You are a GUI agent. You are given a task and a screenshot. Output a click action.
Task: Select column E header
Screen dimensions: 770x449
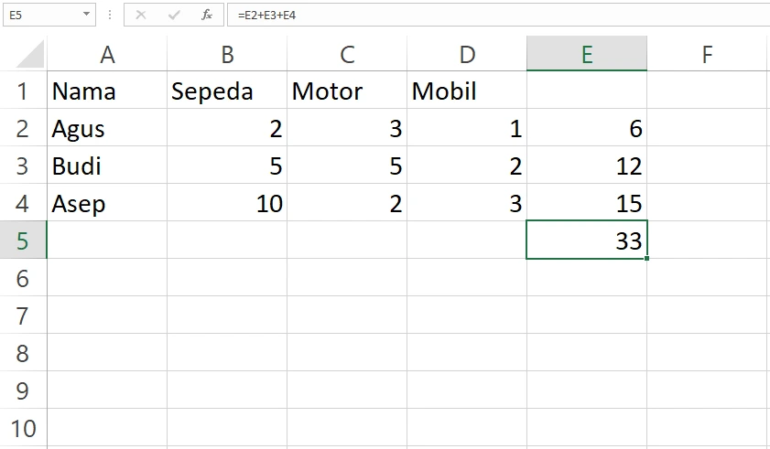(587, 54)
